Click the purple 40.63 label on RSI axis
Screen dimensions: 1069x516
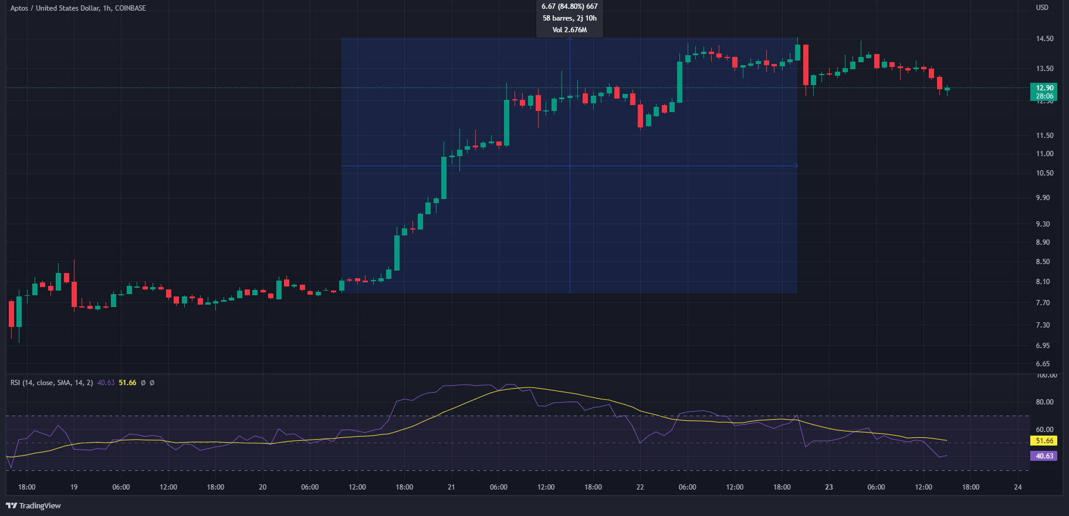1044,456
